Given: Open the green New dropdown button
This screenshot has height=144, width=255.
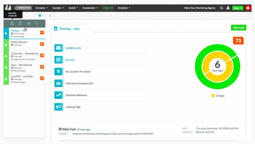Looking at the screenshot, I should point(237,8).
